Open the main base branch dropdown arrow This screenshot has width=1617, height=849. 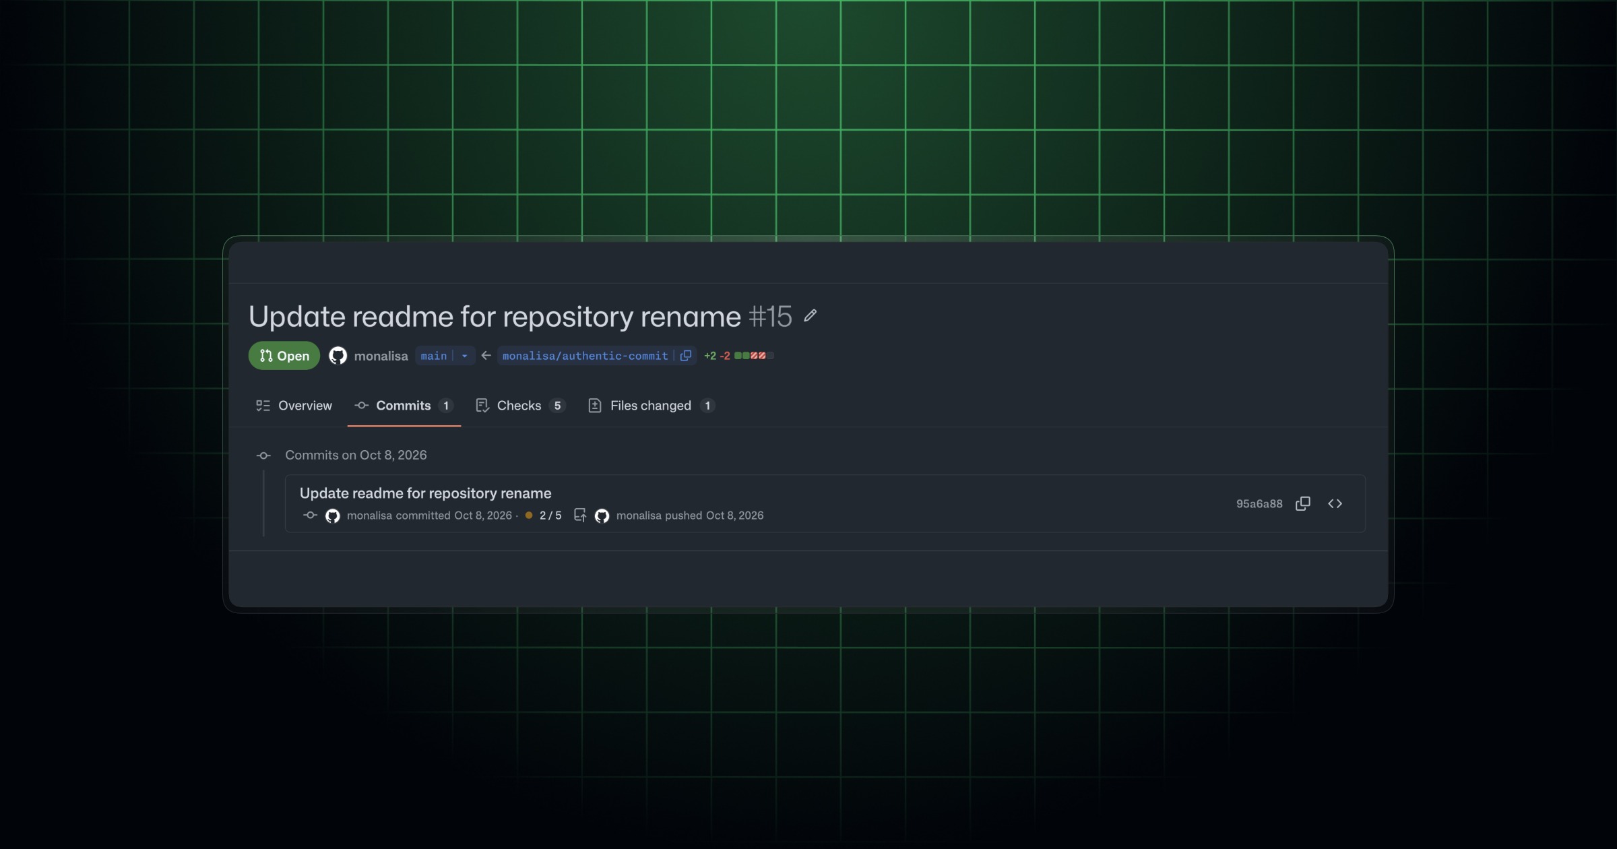coord(464,356)
